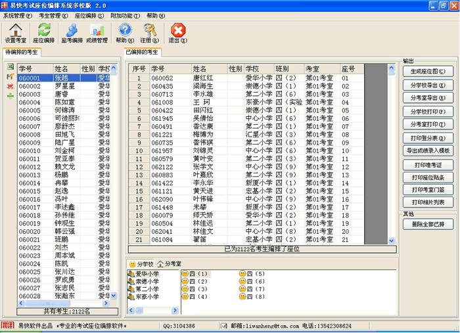Image resolution: width=460 pixels, height=333 pixels.
Task: Click 打印考室门签 button
Action: pos(428,190)
